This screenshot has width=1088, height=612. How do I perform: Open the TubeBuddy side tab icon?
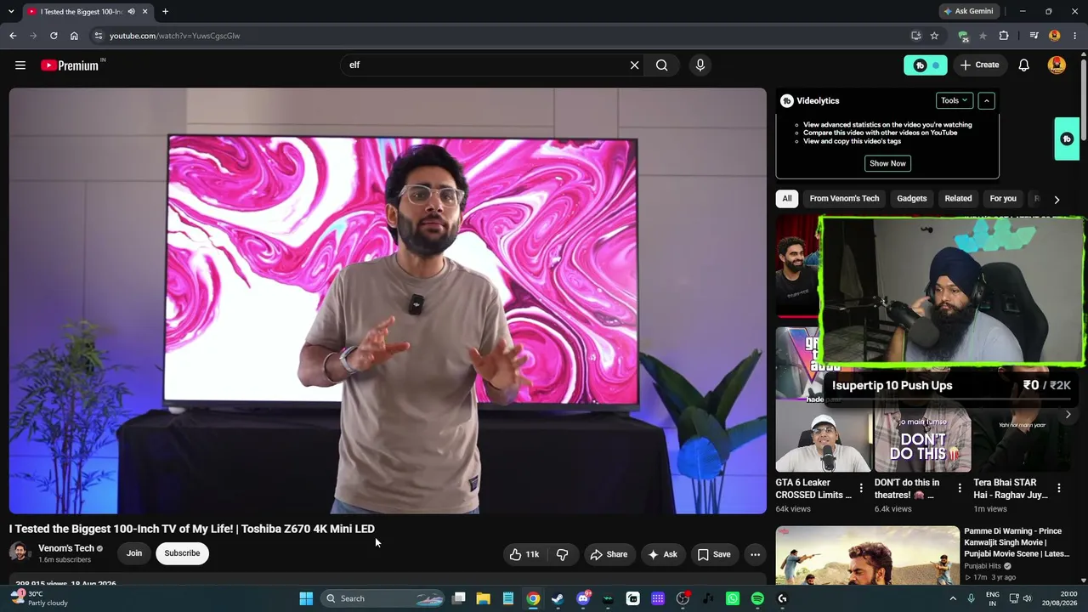pos(1067,139)
